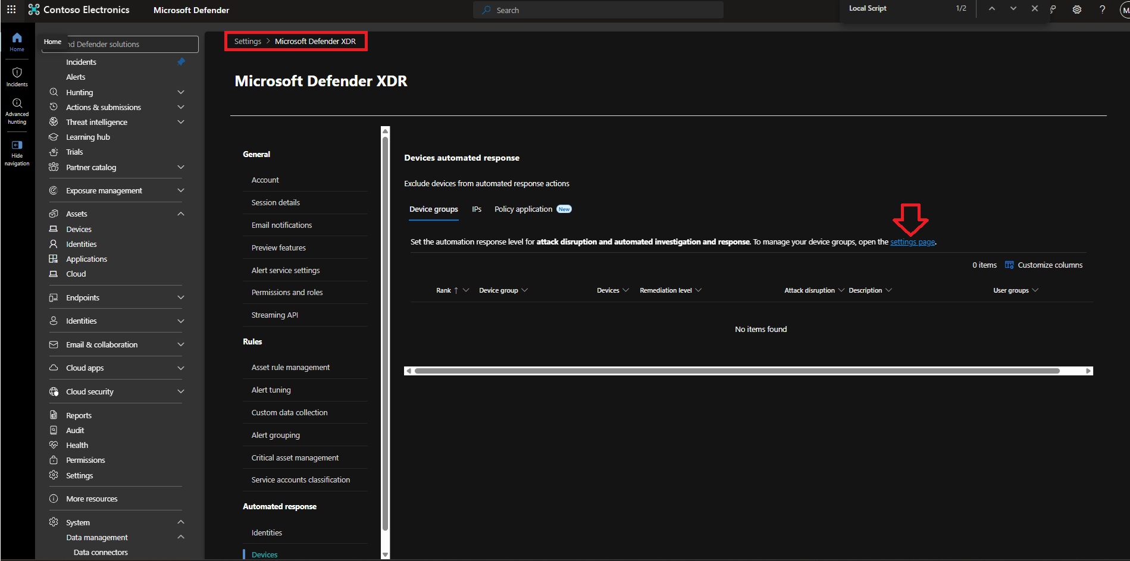This screenshot has height=561, width=1130.
Task: Open Data connectors in navigation
Action: (101, 553)
